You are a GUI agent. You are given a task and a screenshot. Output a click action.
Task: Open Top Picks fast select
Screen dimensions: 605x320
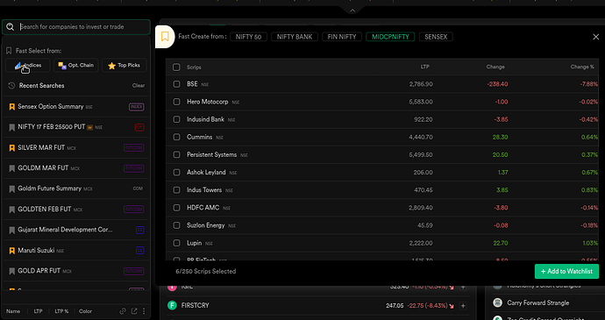[x=125, y=65]
